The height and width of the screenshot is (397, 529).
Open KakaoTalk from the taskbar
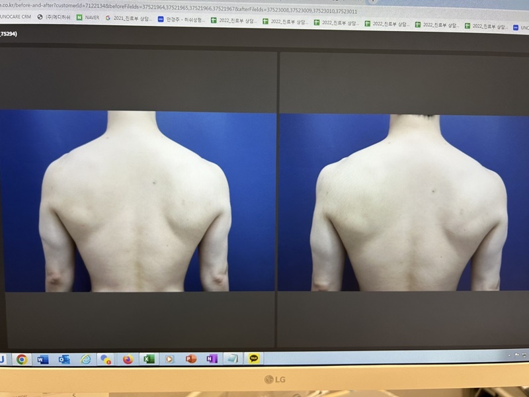click(x=254, y=358)
